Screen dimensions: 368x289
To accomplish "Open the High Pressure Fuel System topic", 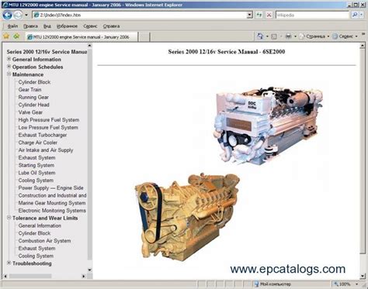I will (49, 120).
